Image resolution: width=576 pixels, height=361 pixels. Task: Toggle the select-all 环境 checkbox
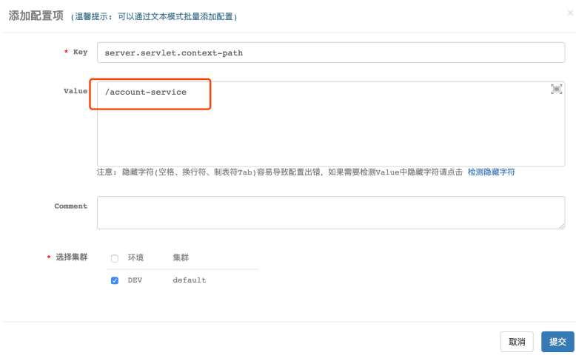115,258
